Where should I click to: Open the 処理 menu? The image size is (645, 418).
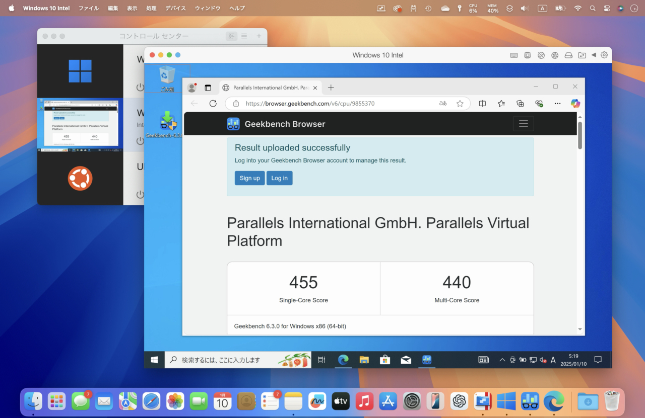tap(151, 8)
